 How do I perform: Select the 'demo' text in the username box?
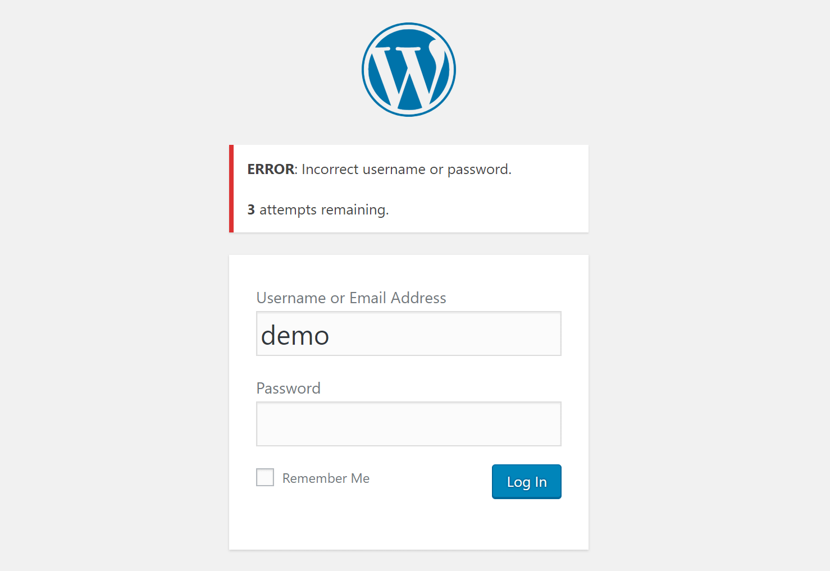tap(294, 335)
